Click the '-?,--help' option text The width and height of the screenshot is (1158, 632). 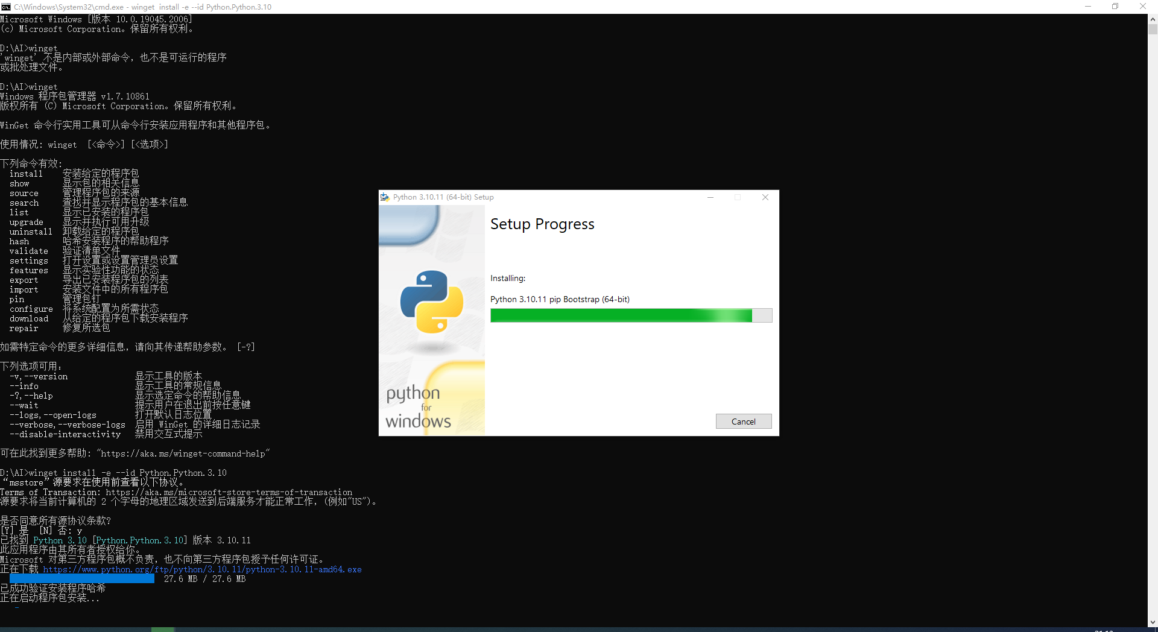(31, 396)
